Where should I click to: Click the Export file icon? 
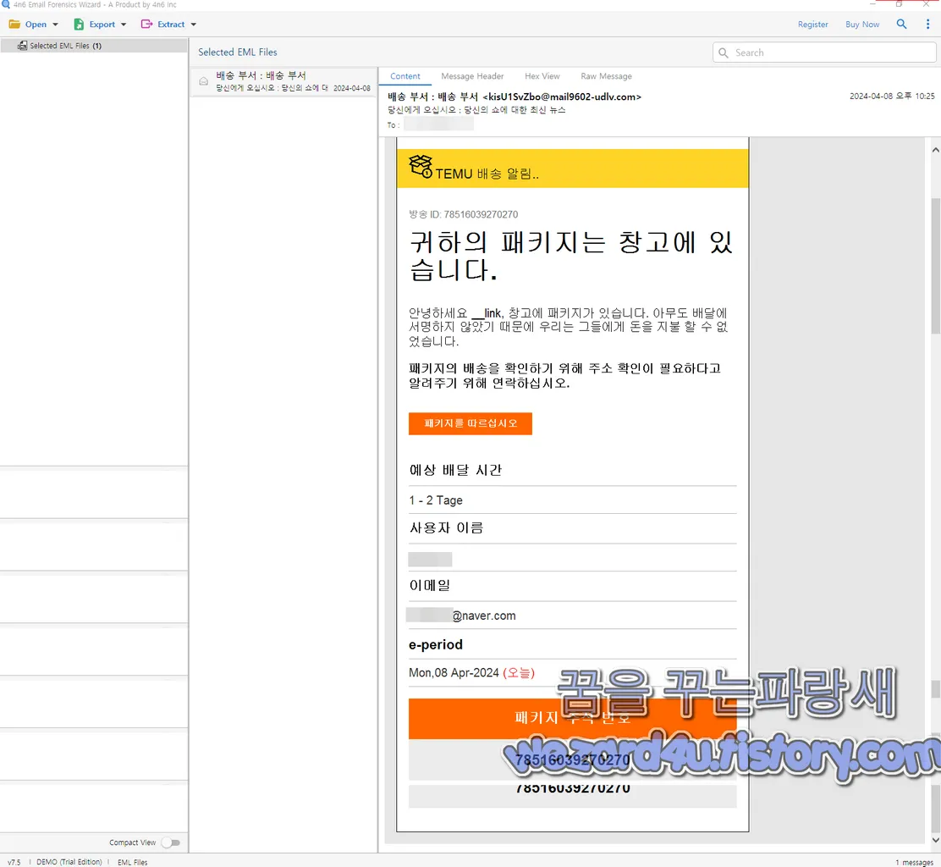coord(79,24)
